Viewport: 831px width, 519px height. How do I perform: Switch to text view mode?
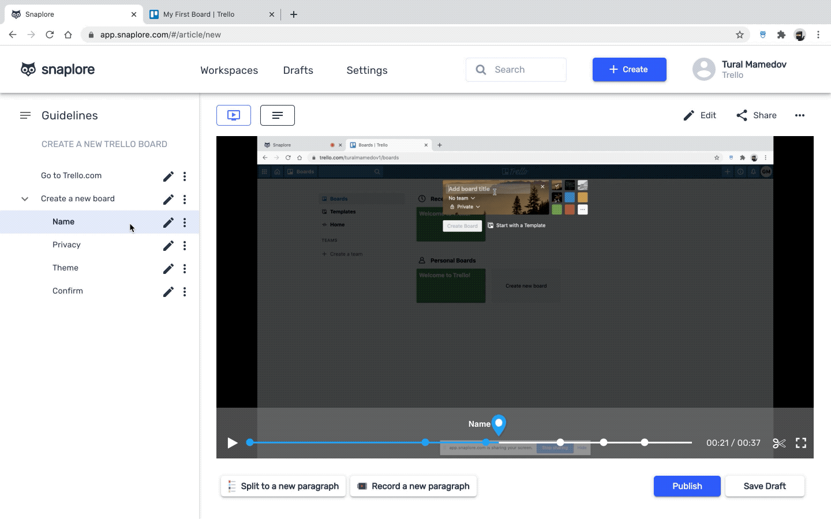[x=278, y=115]
